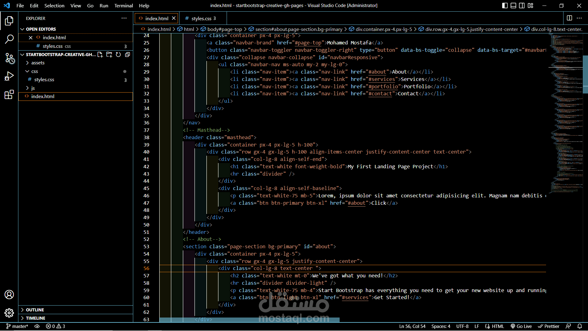Open the Search view in activity bar
Image resolution: width=588 pixels, height=331 pixels.
pyautogui.click(x=9, y=39)
